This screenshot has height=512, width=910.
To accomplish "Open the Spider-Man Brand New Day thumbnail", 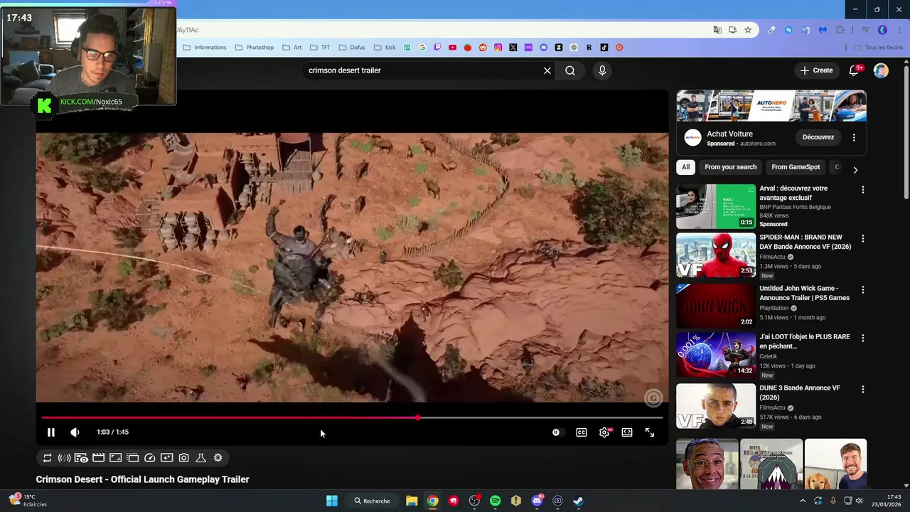I will point(716,255).
